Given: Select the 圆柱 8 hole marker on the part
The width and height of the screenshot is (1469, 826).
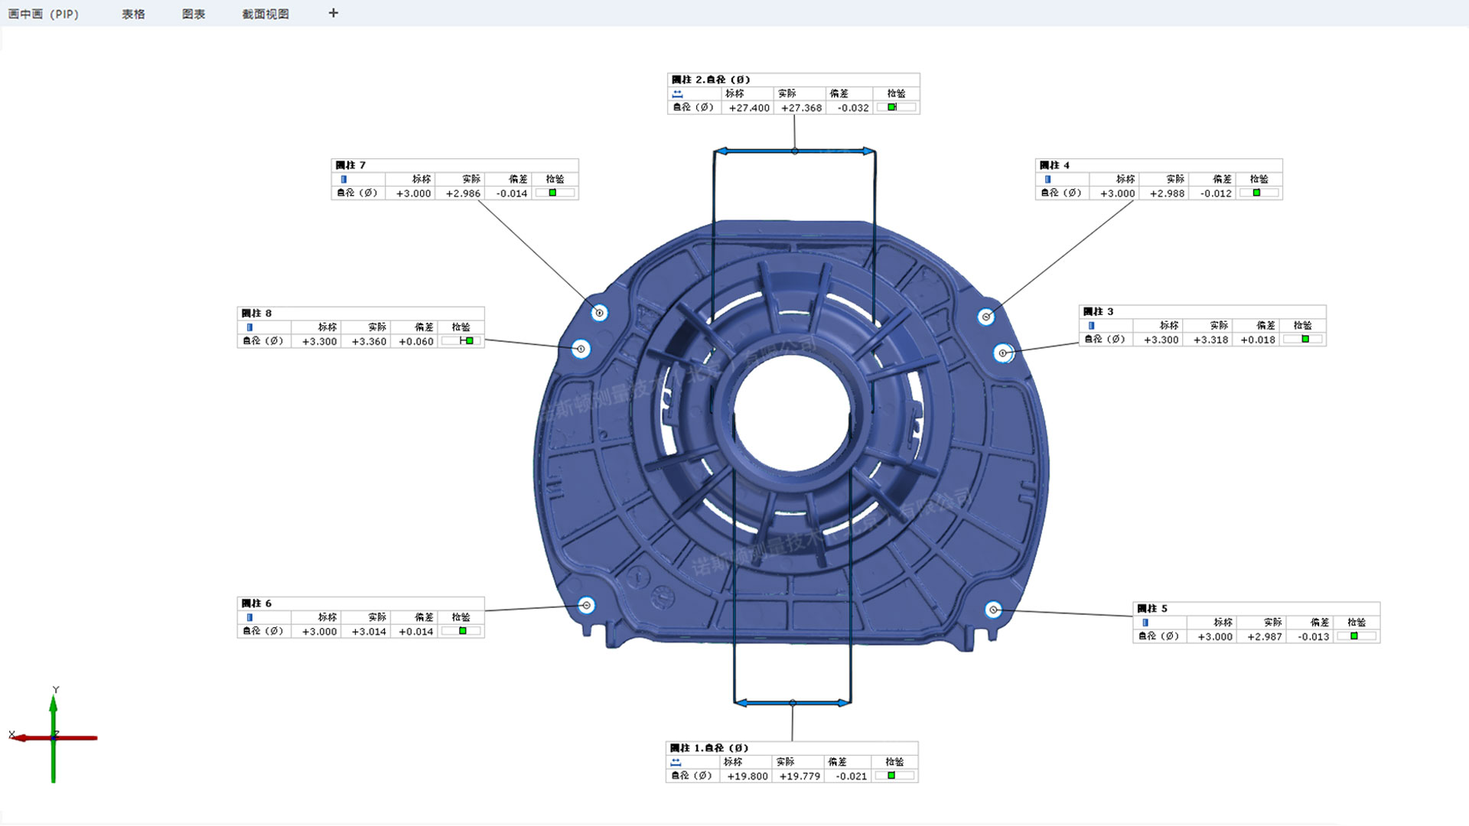Looking at the screenshot, I should [x=581, y=349].
